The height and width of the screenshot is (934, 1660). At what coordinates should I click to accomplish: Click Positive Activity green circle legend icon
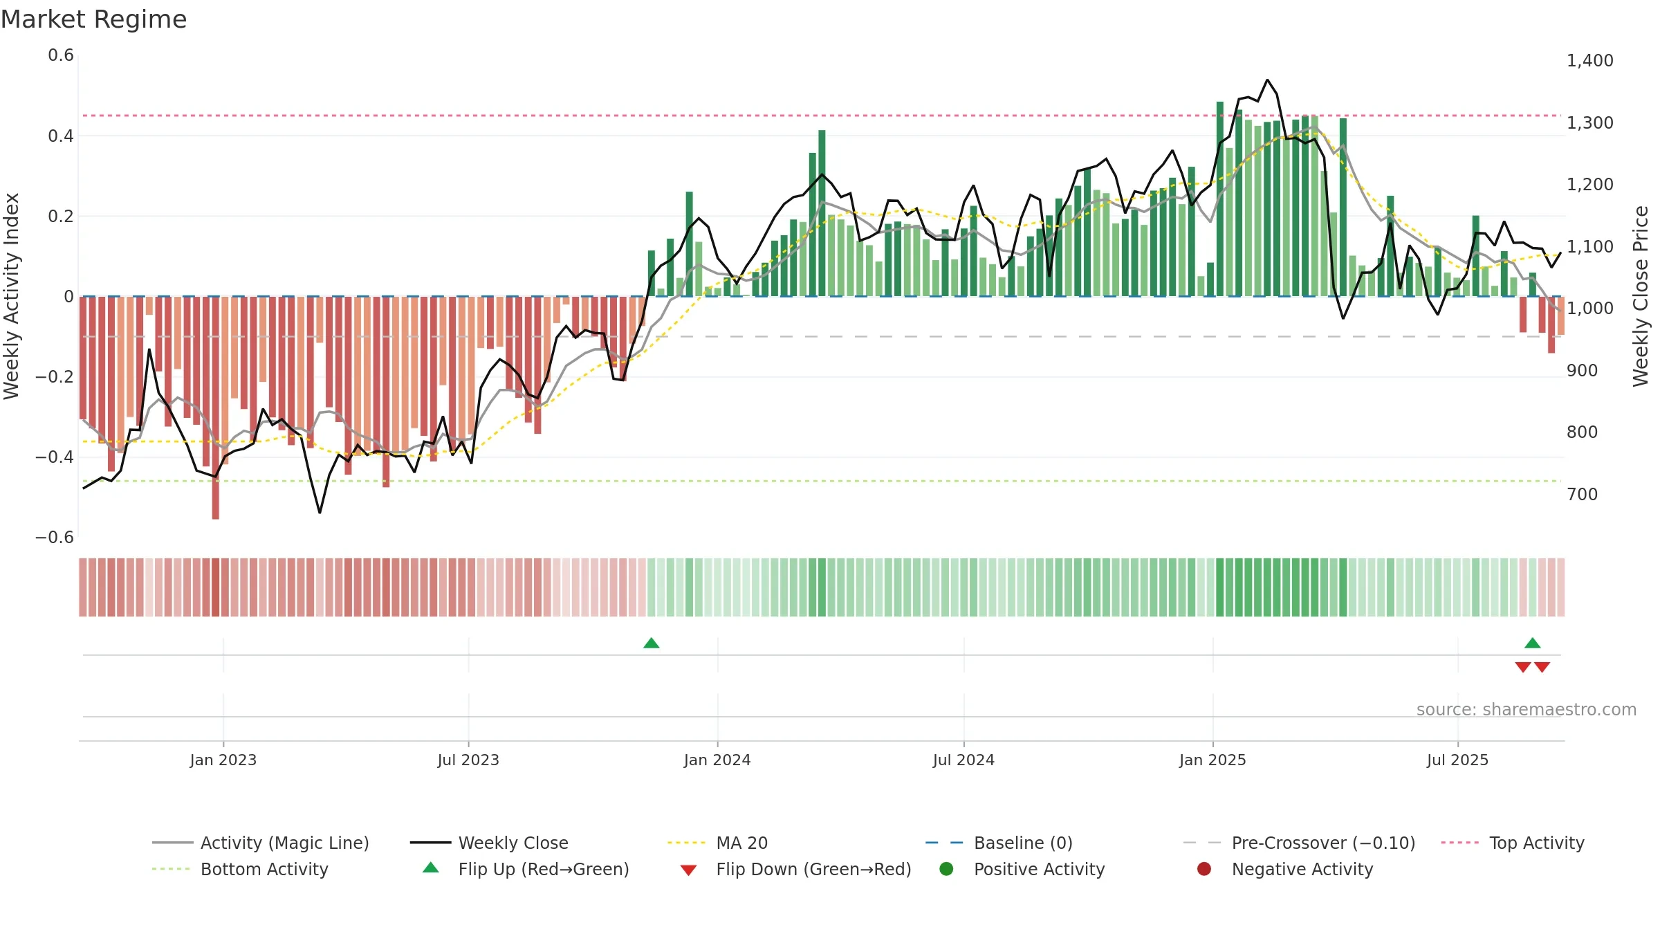point(946,868)
